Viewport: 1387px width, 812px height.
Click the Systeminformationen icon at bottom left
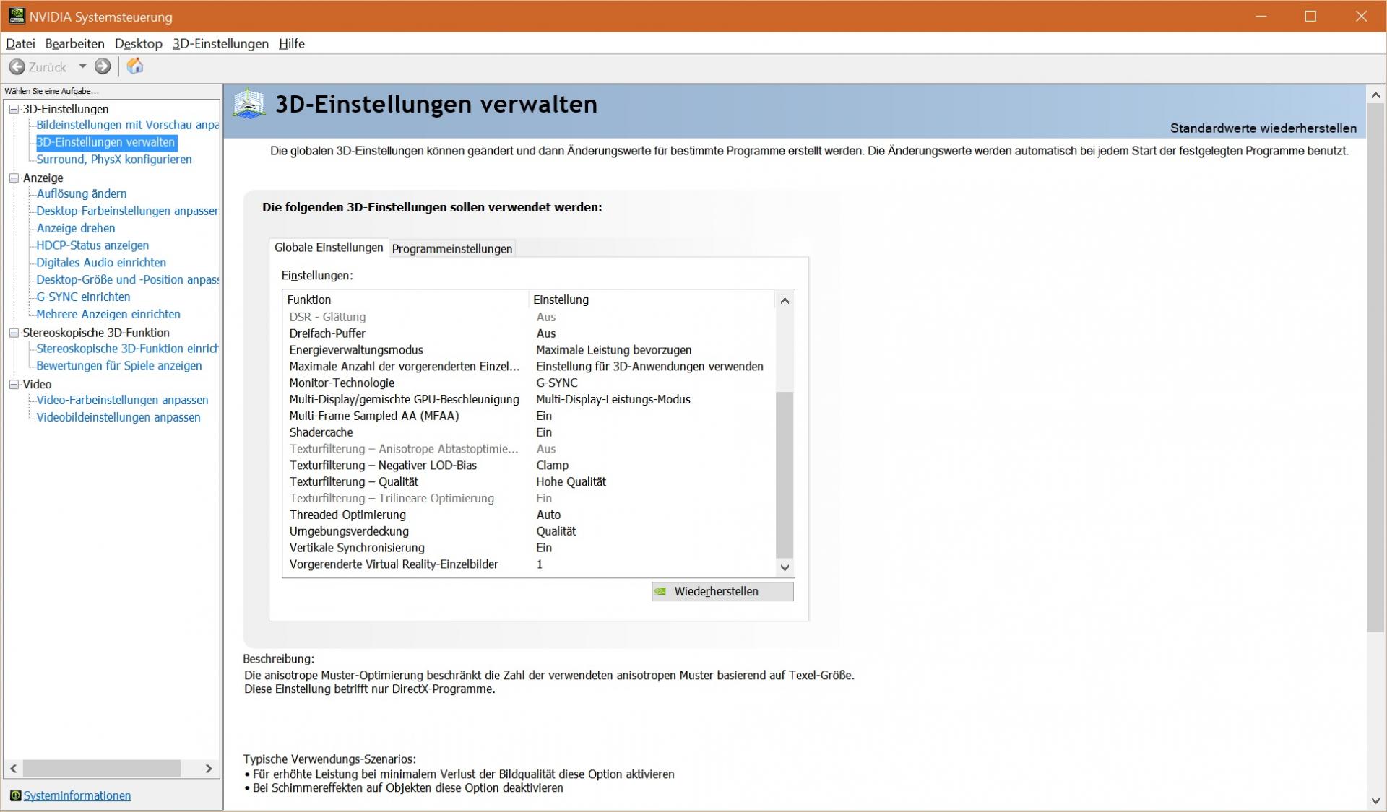tap(15, 795)
